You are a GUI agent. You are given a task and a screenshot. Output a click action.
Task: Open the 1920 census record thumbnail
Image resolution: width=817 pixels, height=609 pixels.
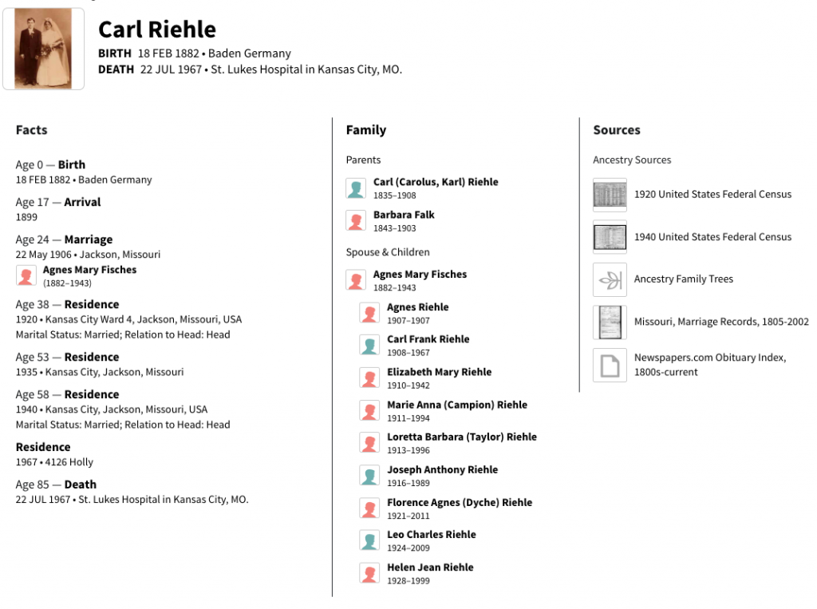tap(610, 195)
